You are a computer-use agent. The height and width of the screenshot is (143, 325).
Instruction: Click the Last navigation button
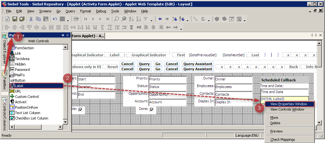(255, 55)
